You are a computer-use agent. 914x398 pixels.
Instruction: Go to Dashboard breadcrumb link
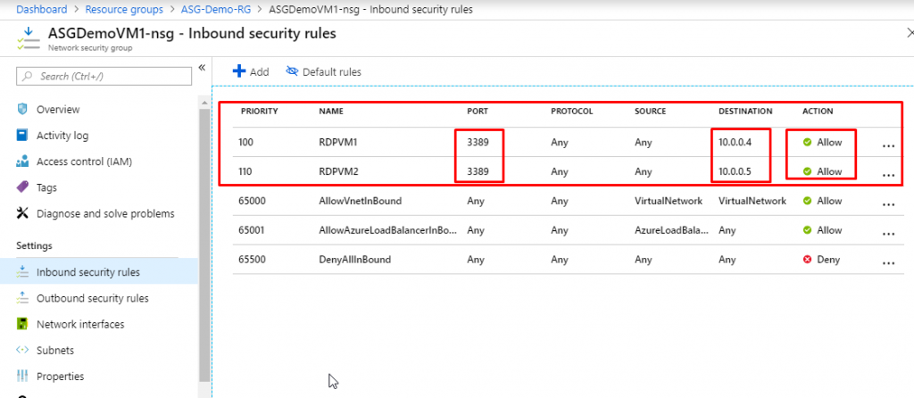pos(43,10)
